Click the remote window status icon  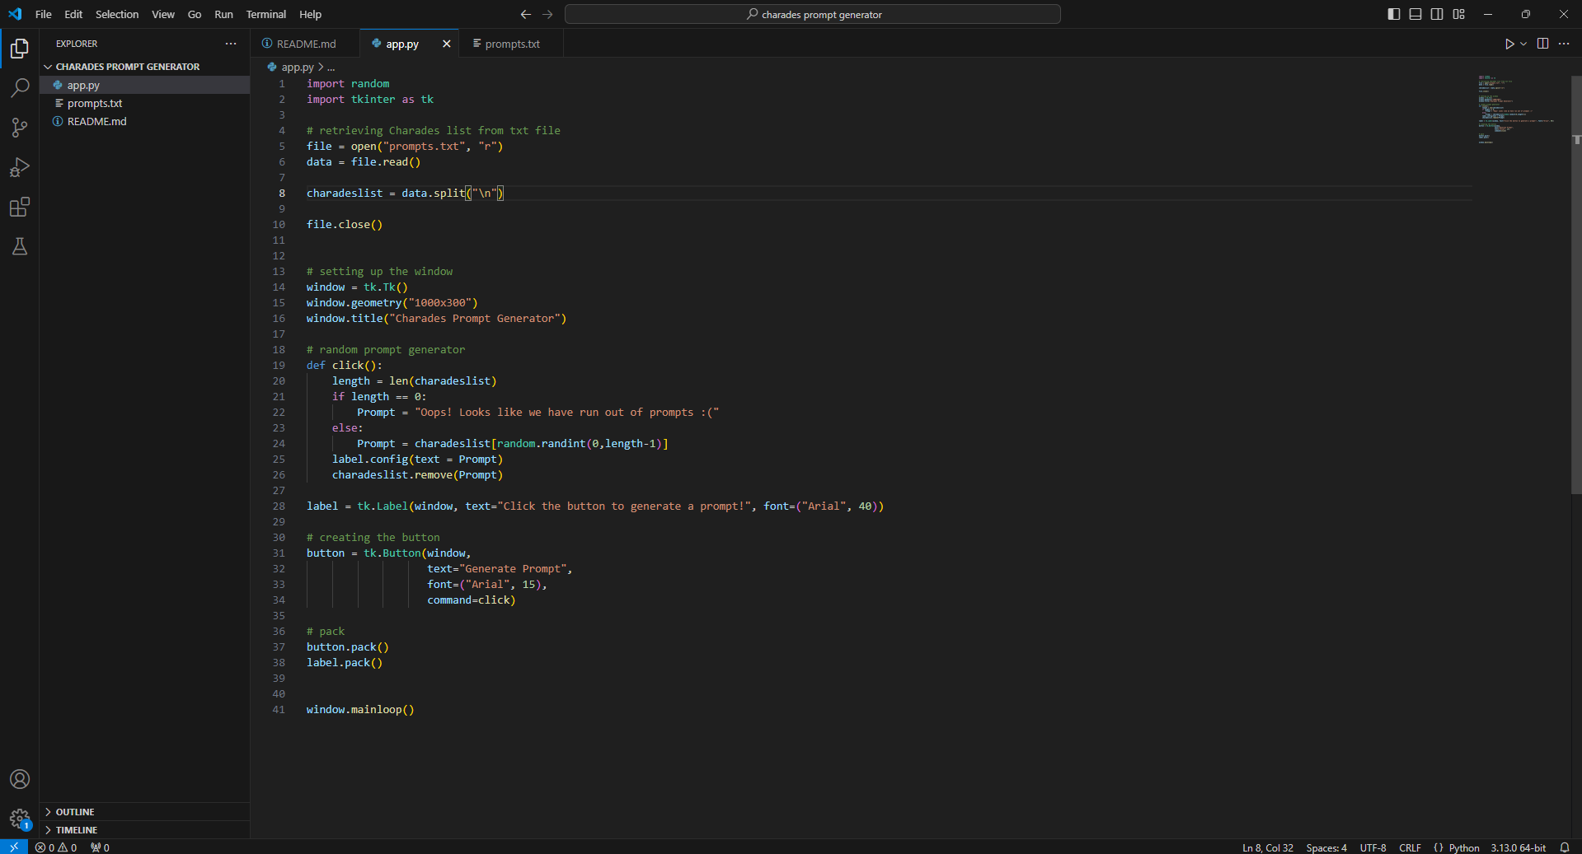tap(14, 847)
